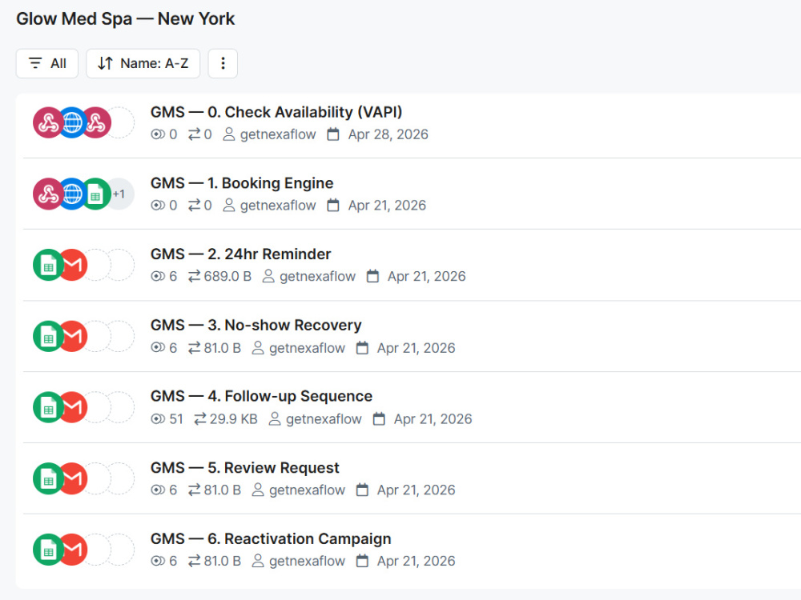The width and height of the screenshot is (801, 600).
Task: Click the Gmail icon of 24hr Reminder
Action: pyautogui.click(x=73, y=265)
